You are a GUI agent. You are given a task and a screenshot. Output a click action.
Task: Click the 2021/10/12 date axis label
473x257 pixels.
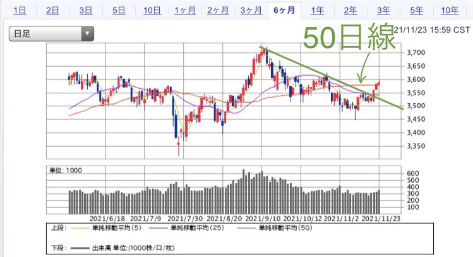(303, 219)
